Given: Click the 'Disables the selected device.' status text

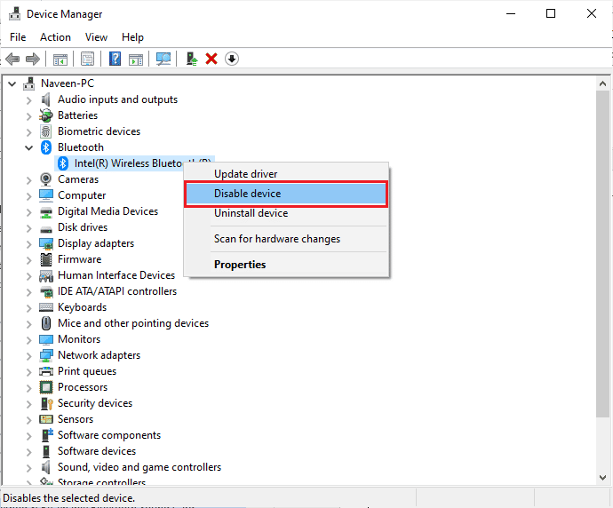Looking at the screenshot, I should (69, 498).
